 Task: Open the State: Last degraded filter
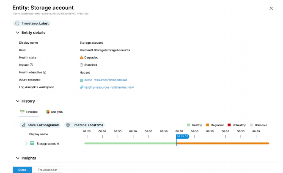(x=40, y=125)
